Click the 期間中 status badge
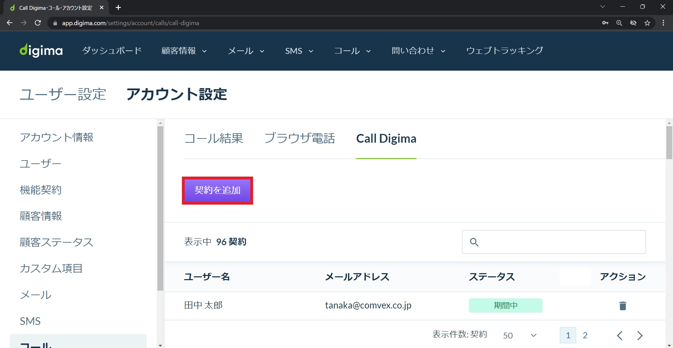Screen dimensions: 673x348 [506, 305]
